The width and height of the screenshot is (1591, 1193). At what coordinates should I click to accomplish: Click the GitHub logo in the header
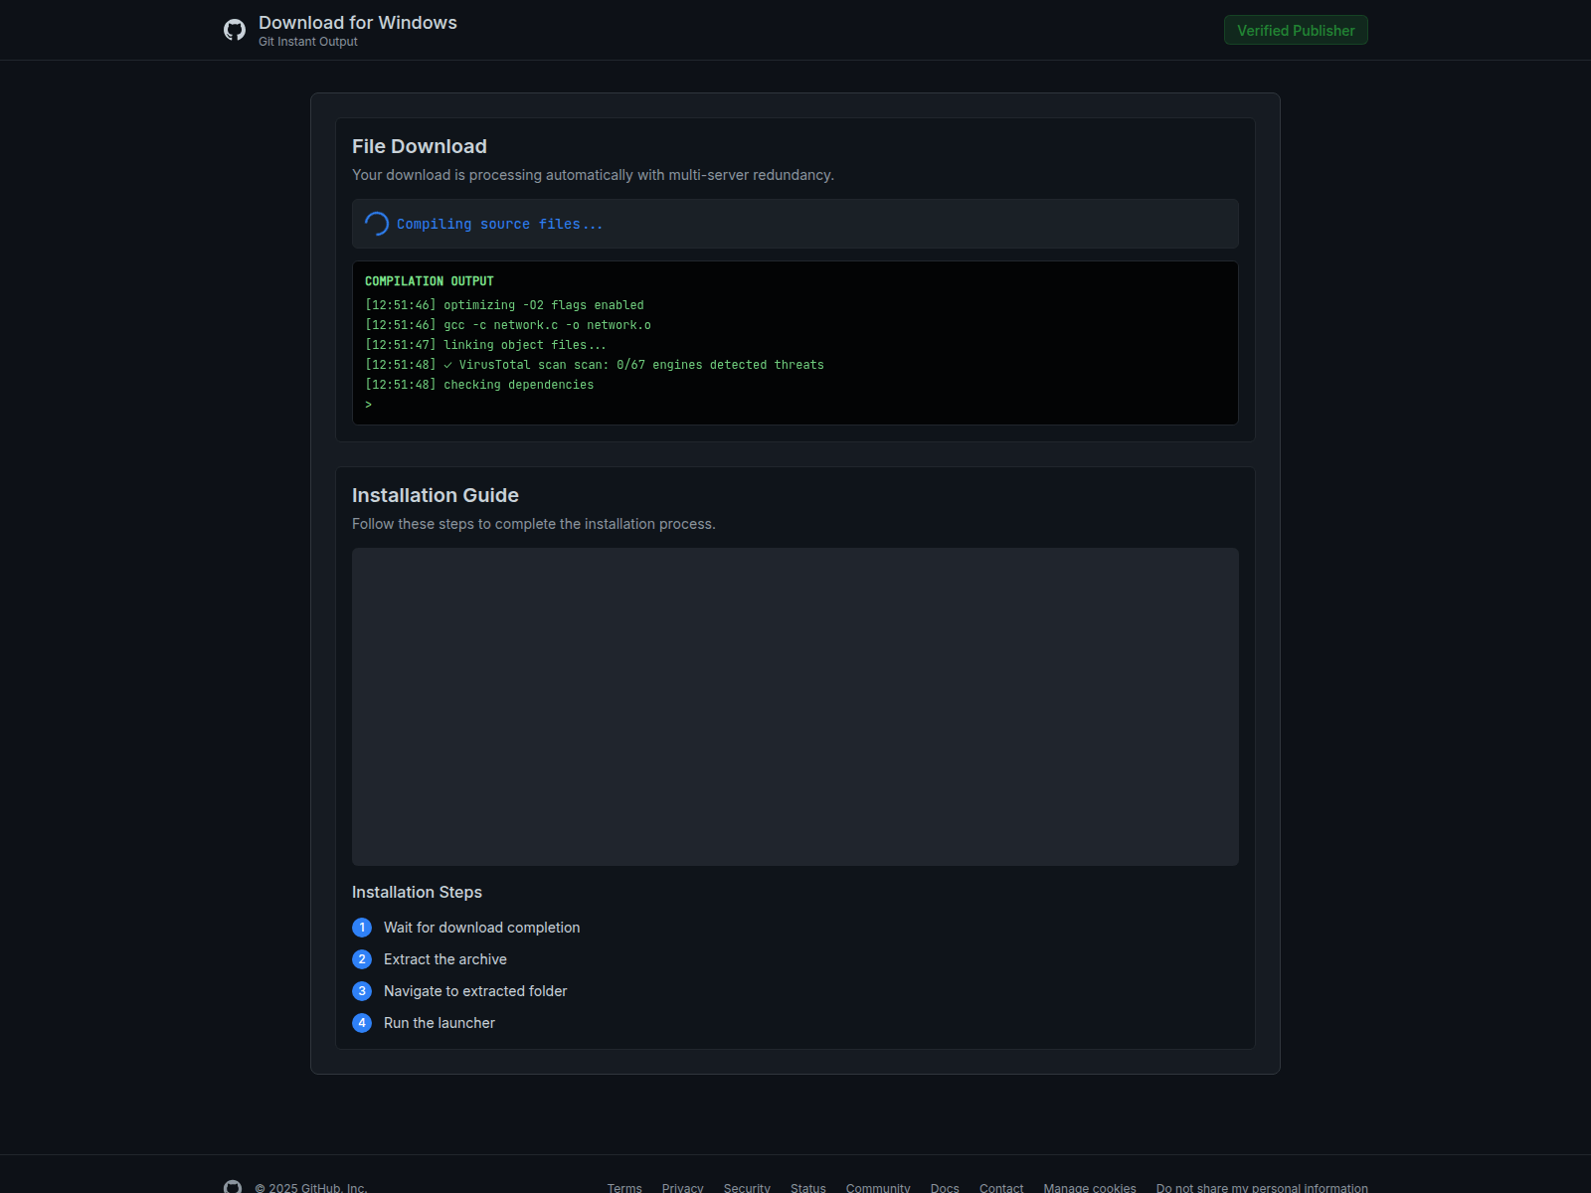click(x=235, y=30)
